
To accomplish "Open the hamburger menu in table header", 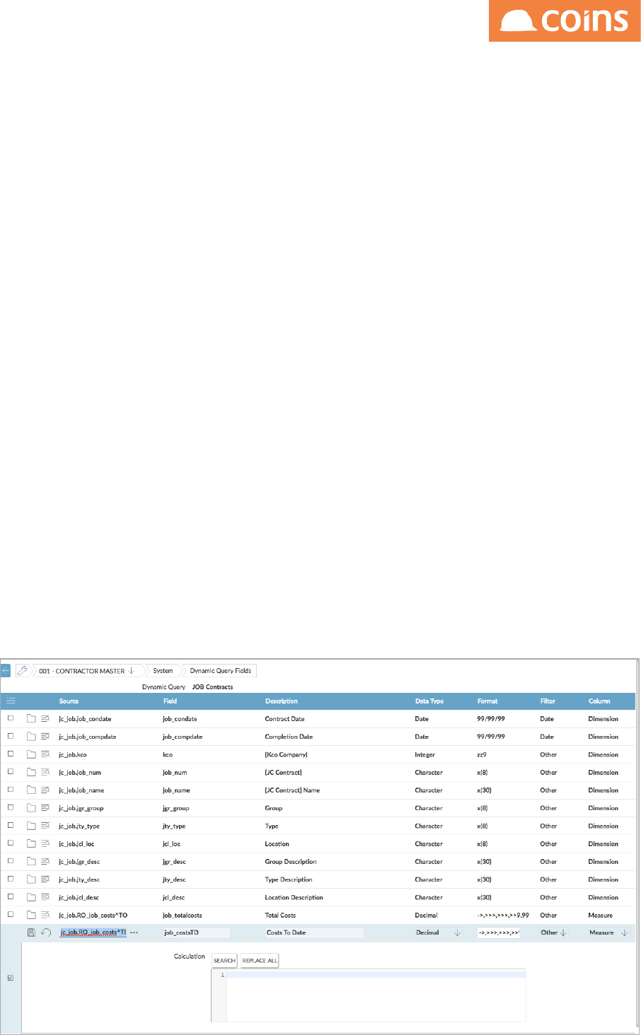I will pyautogui.click(x=11, y=701).
